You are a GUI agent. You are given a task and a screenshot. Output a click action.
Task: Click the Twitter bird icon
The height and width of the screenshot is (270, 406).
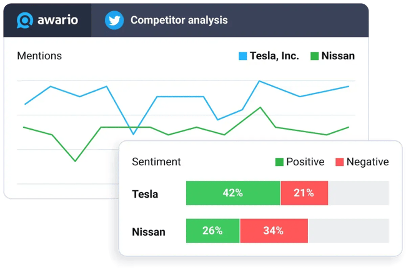click(114, 20)
